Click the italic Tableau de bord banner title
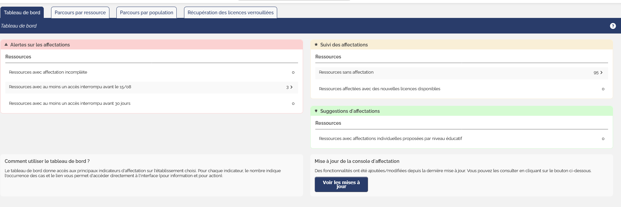The width and height of the screenshot is (621, 207). [x=19, y=26]
